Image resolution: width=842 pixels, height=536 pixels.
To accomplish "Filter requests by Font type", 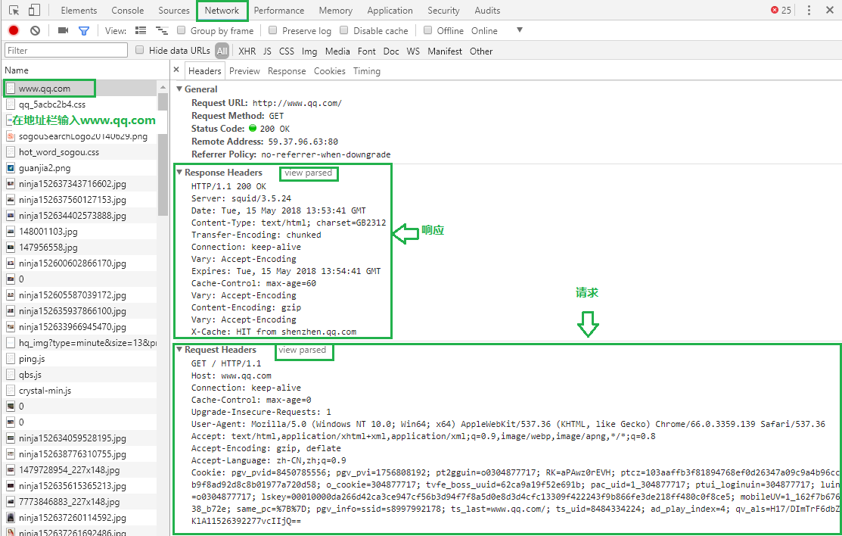I will (x=367, y=51).
